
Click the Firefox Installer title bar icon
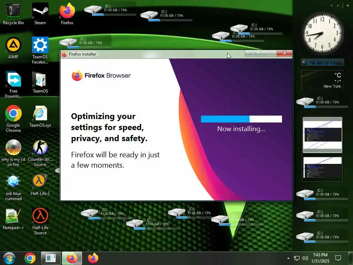pyautogui.click(x=64, y=54)
